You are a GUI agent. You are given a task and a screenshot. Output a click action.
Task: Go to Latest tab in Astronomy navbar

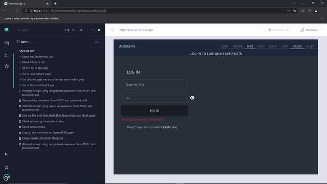tap(225, 46)
